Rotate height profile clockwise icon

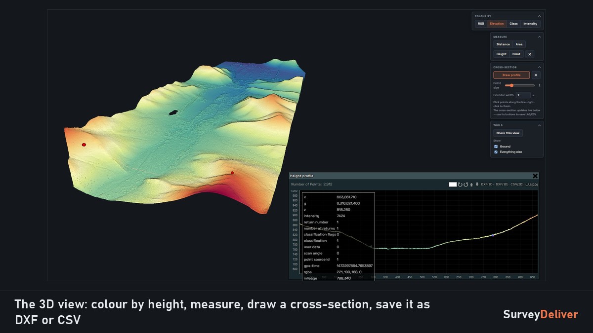click(x=460, y=185)
